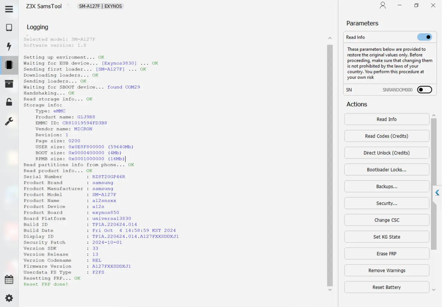
Task: Click the Remove Warnings button
Action: (387, 270)
